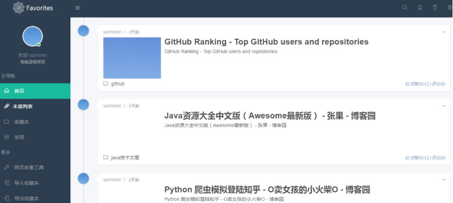
Task: Click the paperclip icon beside 未读列表
Action: coord(7,106)
